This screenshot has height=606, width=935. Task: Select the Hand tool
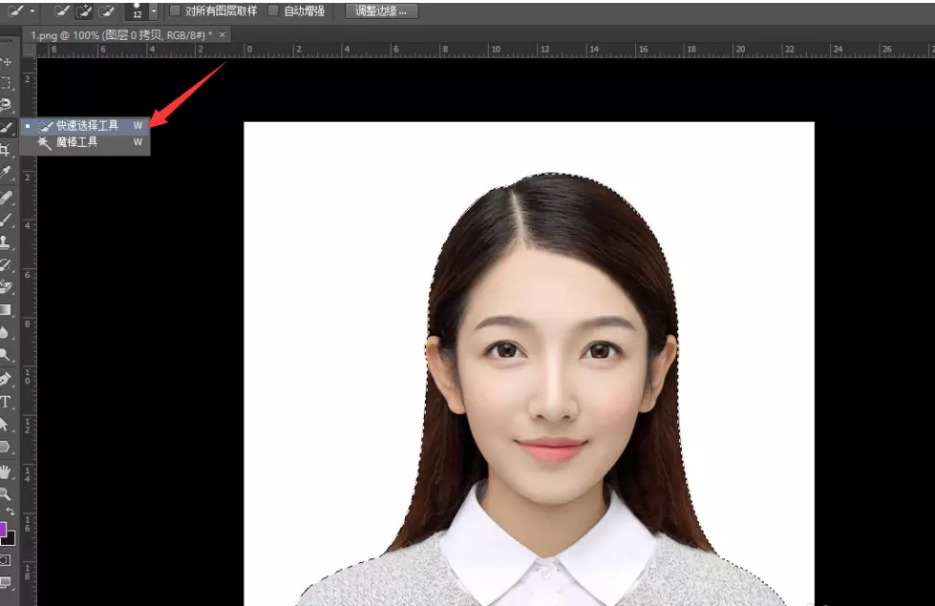(7, 471)
